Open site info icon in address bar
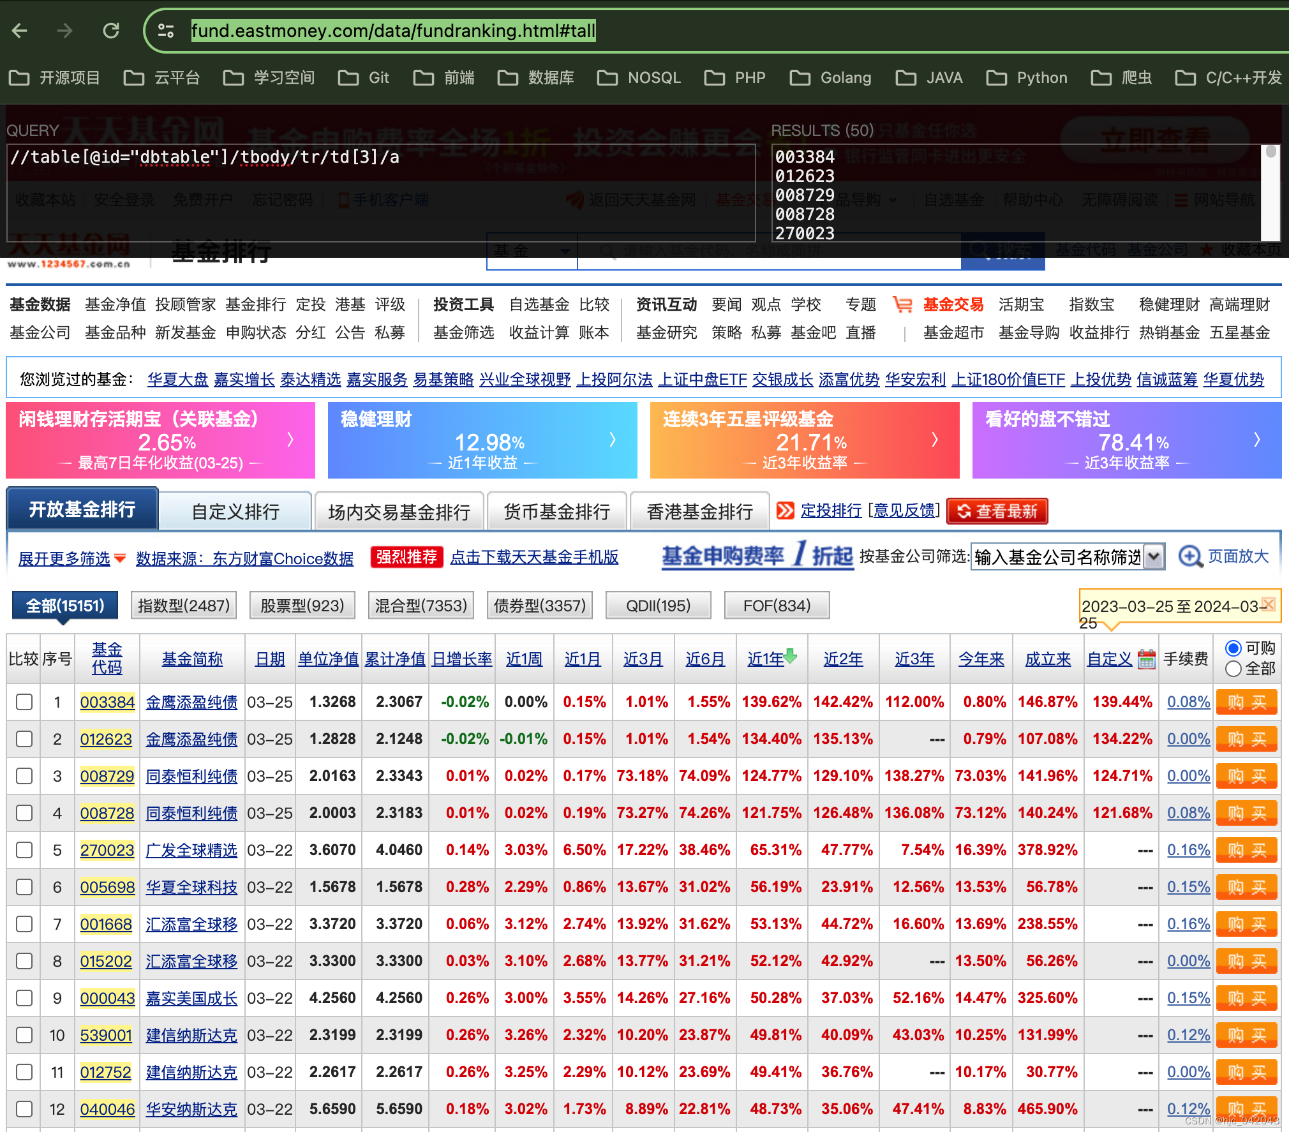 click(x=166, y=31)
